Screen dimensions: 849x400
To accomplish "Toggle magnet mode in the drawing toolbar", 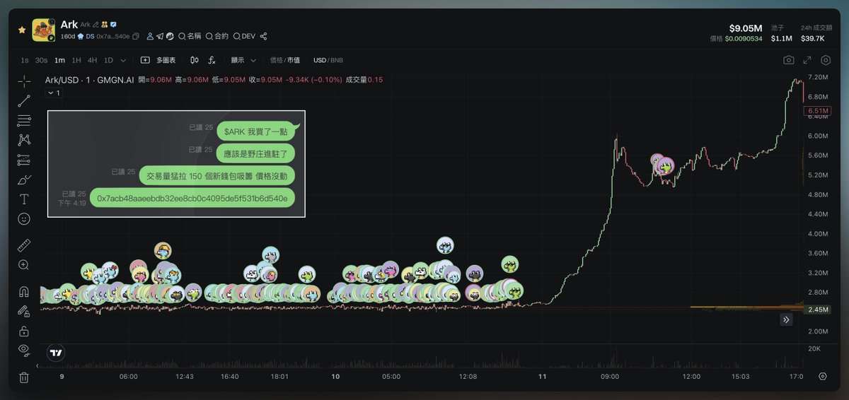I will (24, 291).
